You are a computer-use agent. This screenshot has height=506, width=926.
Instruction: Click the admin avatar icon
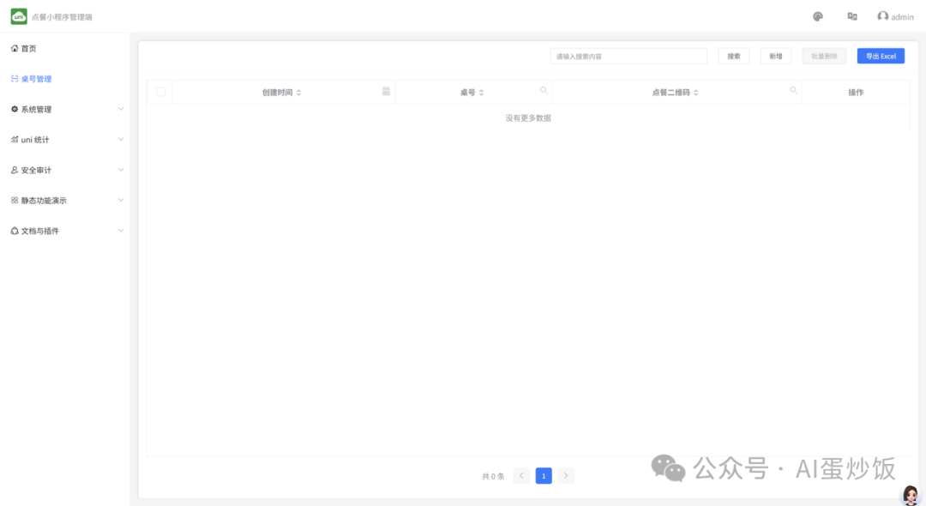[881, 16]
